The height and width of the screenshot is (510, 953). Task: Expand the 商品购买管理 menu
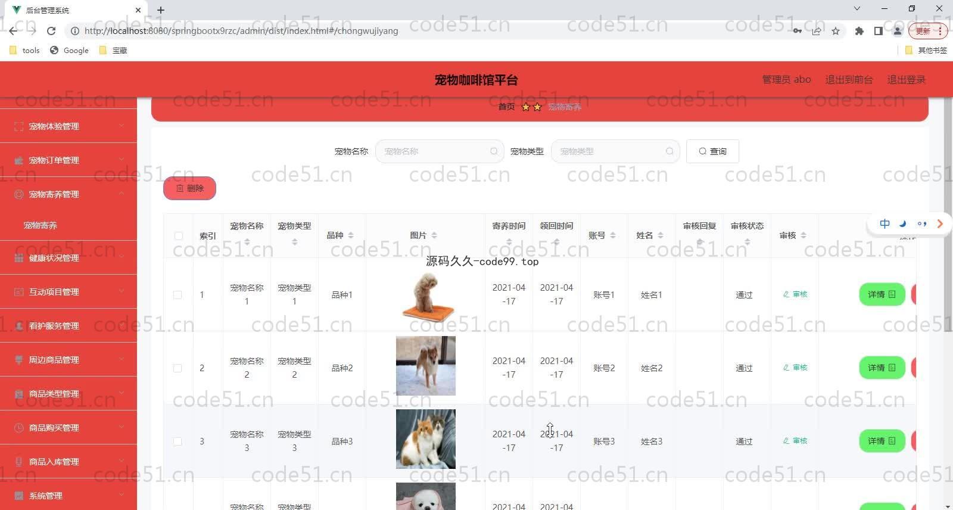(68, 428)
